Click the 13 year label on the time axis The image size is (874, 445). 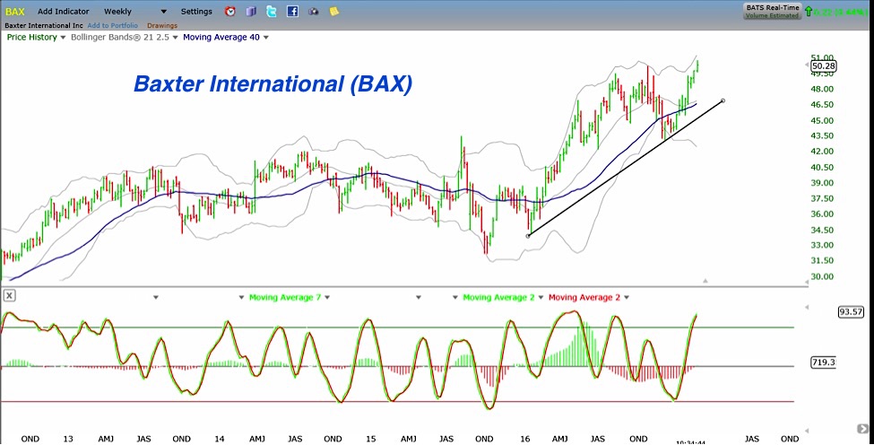[68, 439]
